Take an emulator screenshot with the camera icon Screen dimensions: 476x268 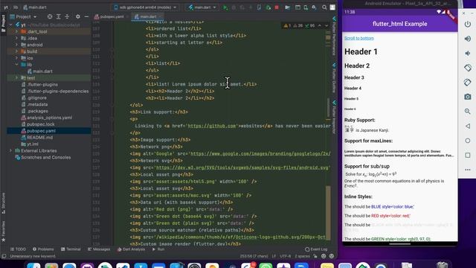point(468,97)
